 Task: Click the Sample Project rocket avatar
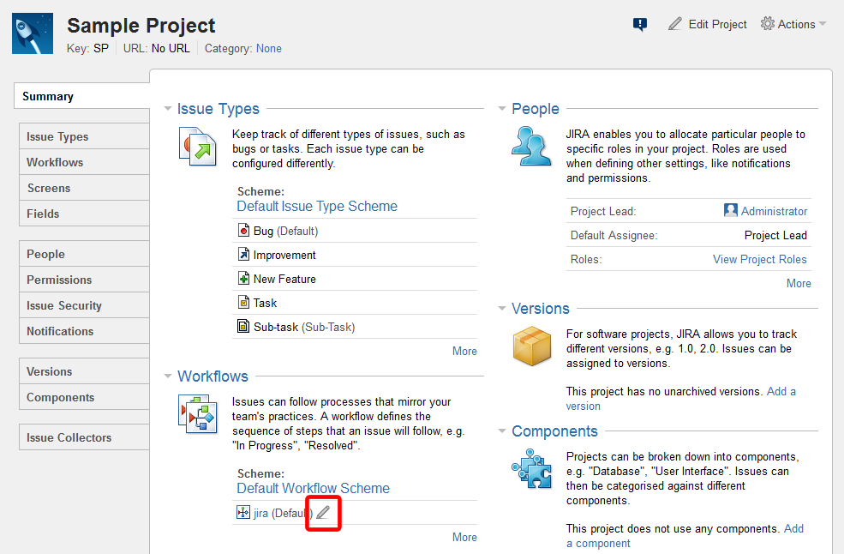point(33,33)
